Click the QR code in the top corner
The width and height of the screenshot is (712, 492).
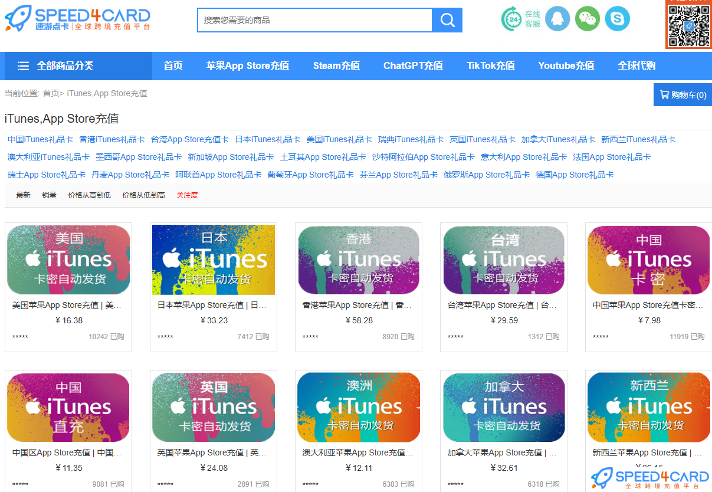pyautogui.click(x=688, y=25)
